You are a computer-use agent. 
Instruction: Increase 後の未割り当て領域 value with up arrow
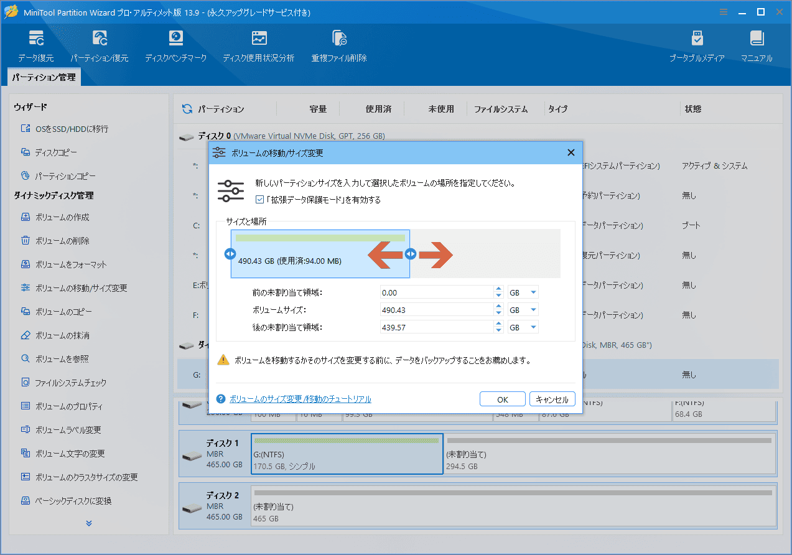[x=498, y=324]
